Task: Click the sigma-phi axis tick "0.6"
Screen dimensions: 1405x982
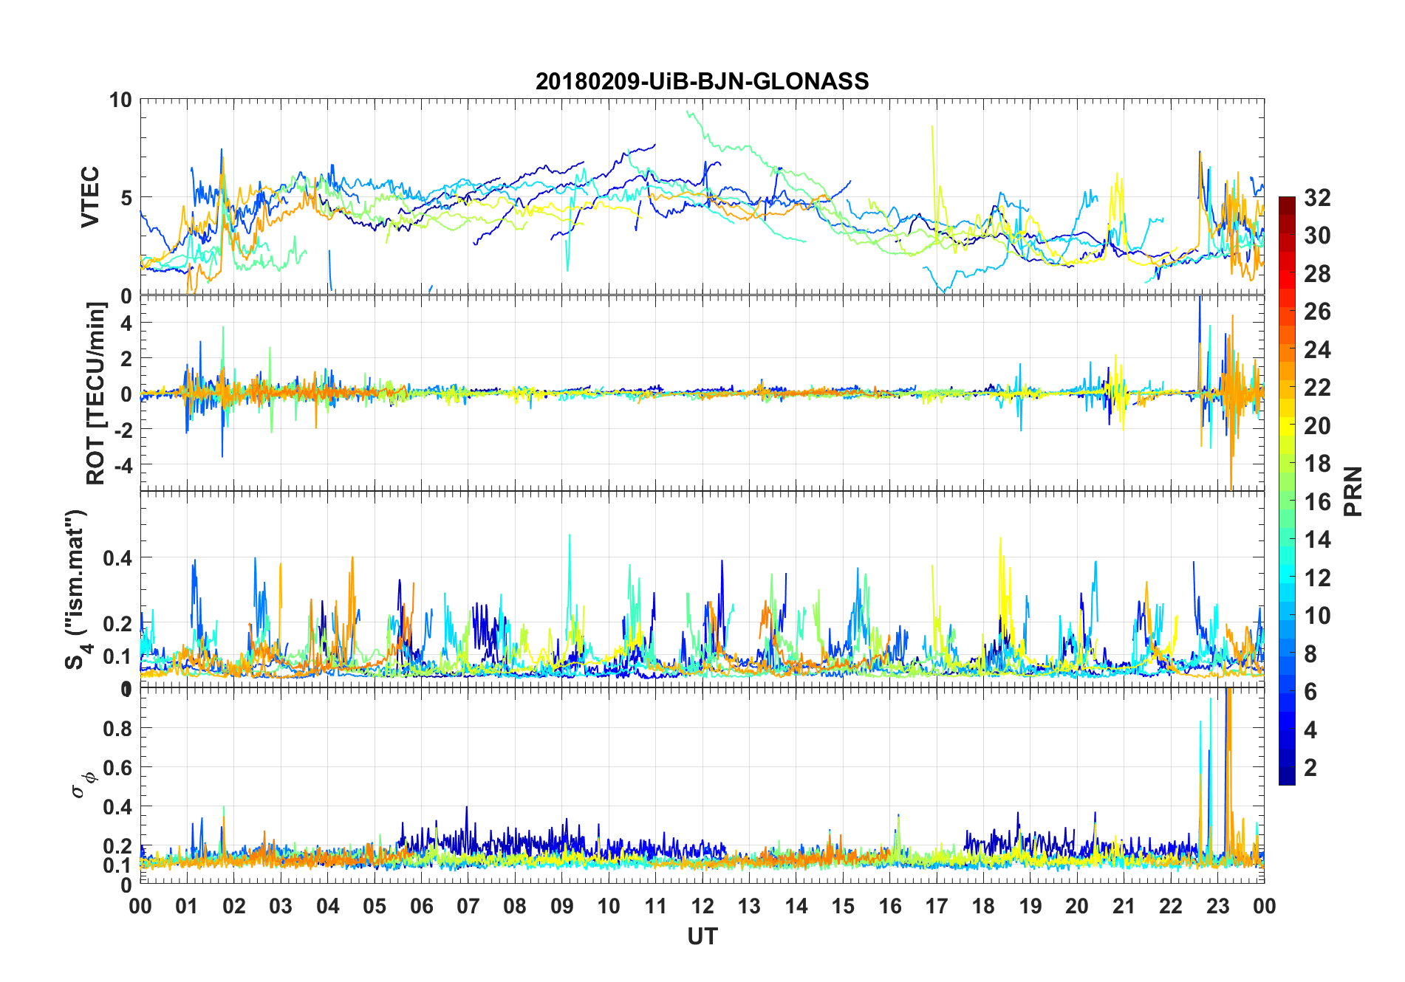Action: click(x=118, y=767)
